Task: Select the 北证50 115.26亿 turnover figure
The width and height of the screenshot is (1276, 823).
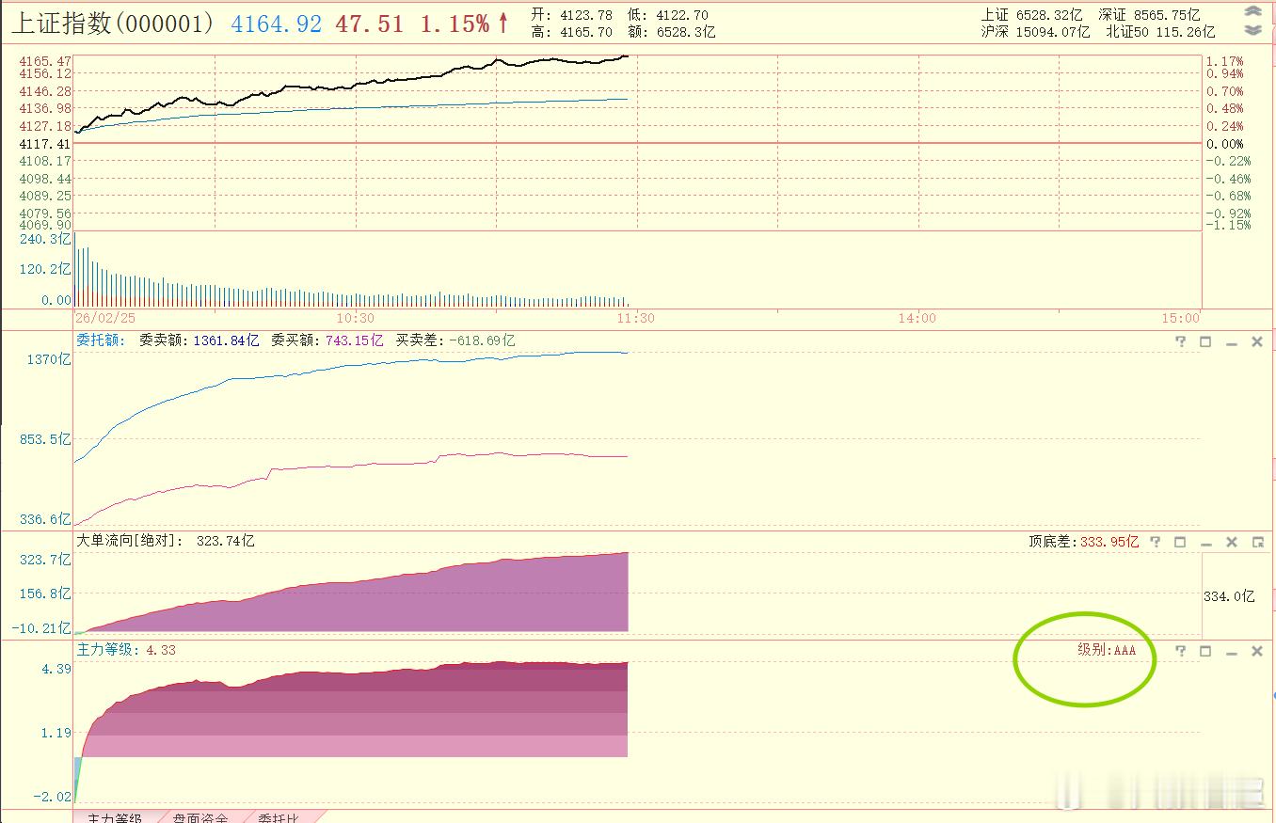Action: click(x=1160, y=32)
